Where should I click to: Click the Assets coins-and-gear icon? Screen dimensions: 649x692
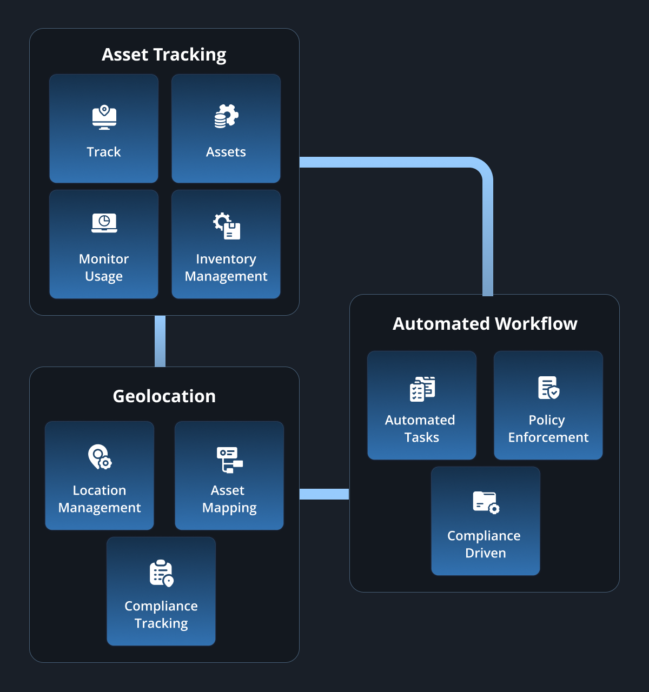[226, 116]
